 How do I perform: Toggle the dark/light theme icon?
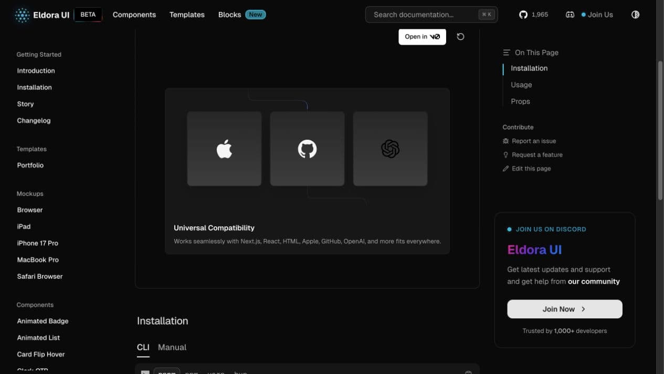coord(635,15)
